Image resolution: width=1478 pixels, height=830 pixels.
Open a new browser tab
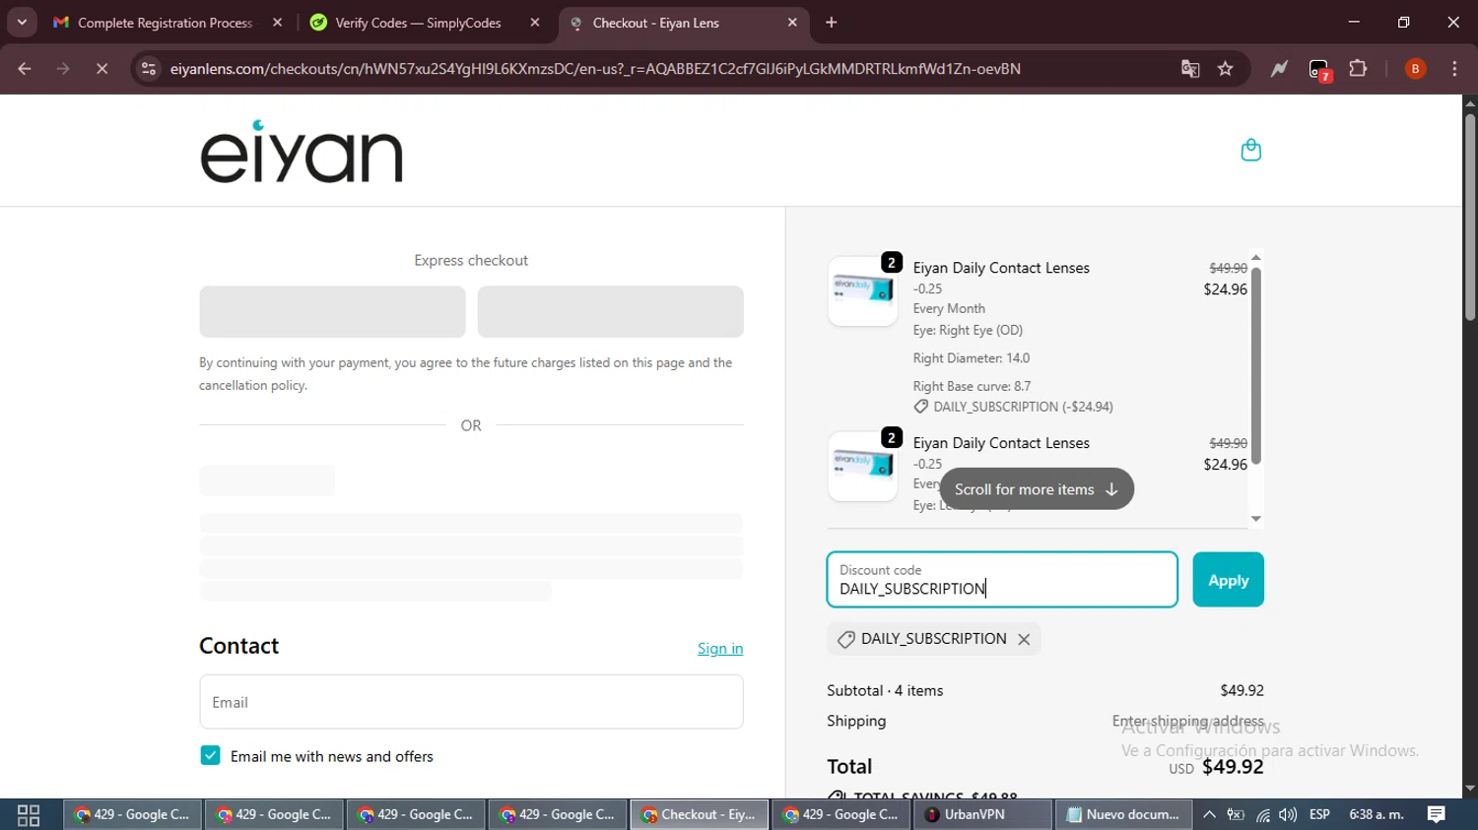[832, 23]
